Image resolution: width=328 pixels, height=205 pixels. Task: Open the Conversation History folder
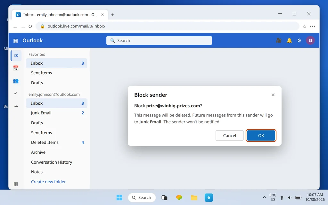[x=56, y=162]
